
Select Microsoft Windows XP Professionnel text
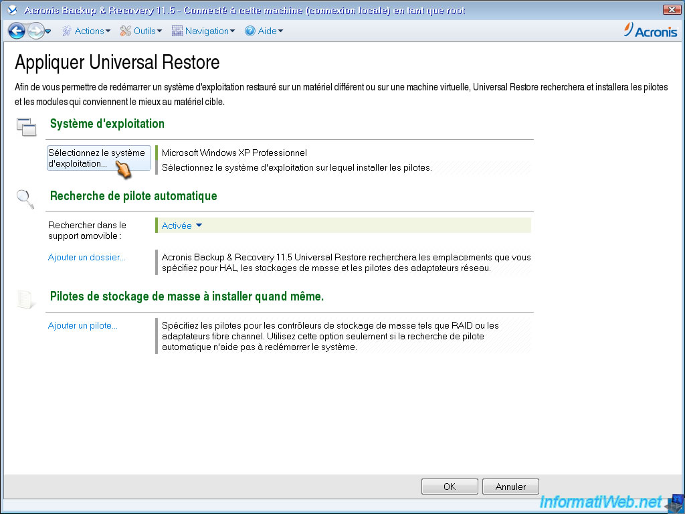click(x=234, y=153)
